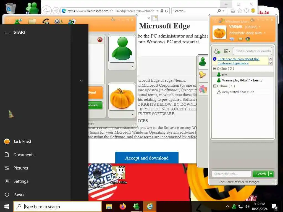This screenshot has height=212, width=283.
Task: Open the web Search button dropdown arrow
Action: tap(271, 174)
